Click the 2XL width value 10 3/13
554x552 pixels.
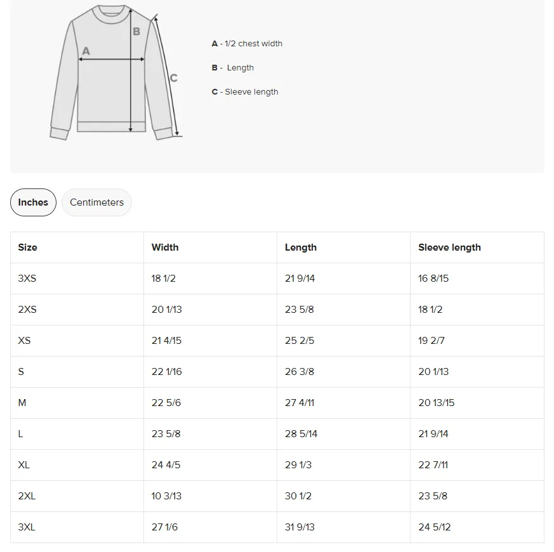[x=166, y=496]
